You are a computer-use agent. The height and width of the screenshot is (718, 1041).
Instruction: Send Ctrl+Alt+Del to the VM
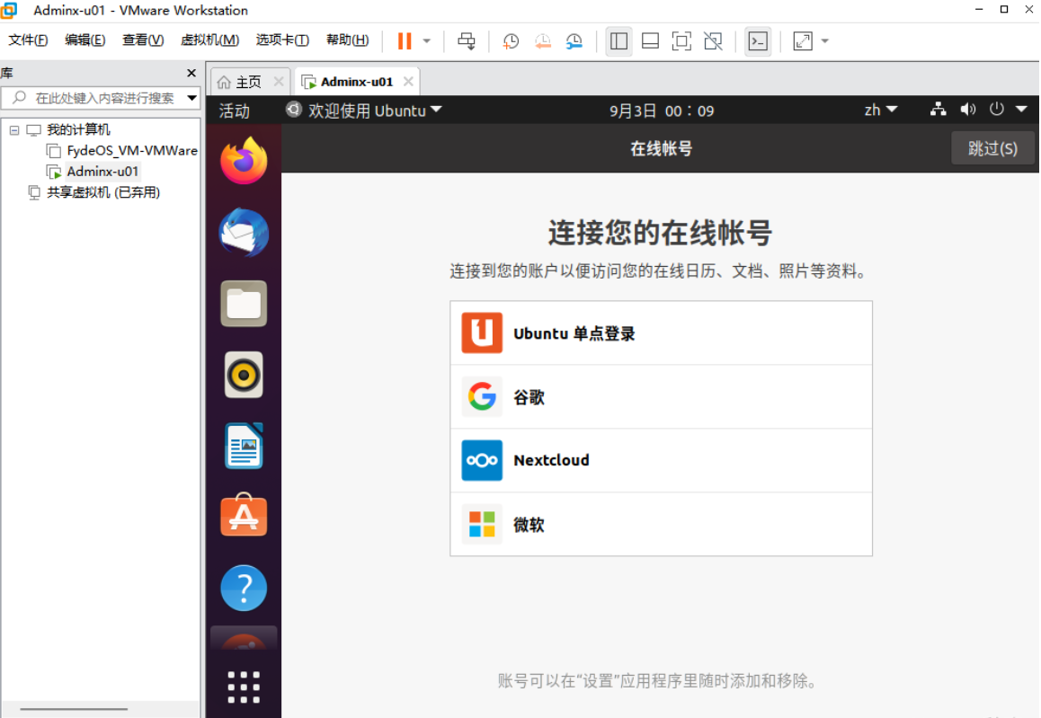pos(467,41)
